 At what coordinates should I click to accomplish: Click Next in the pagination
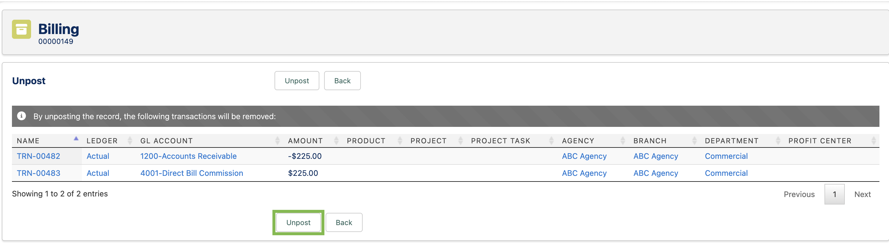point(862,194)
